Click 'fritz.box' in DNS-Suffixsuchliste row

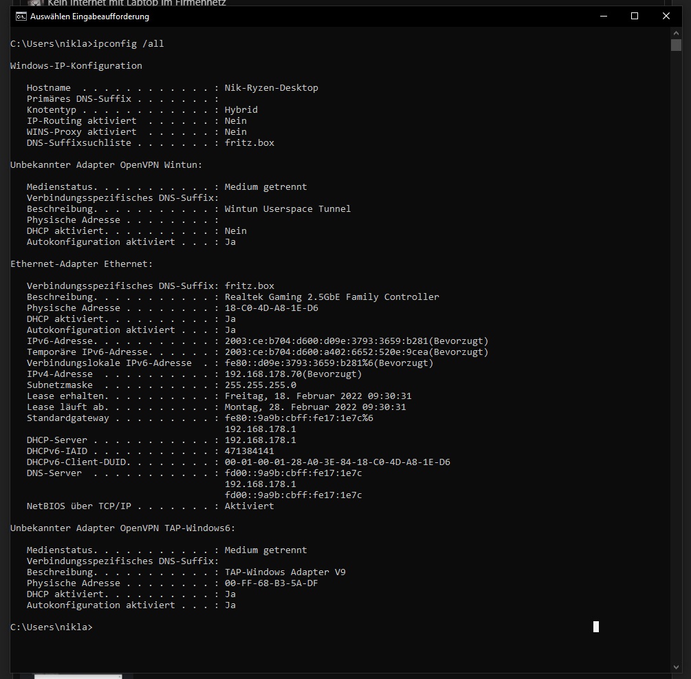pyautogui.click(x=250, y=143)
